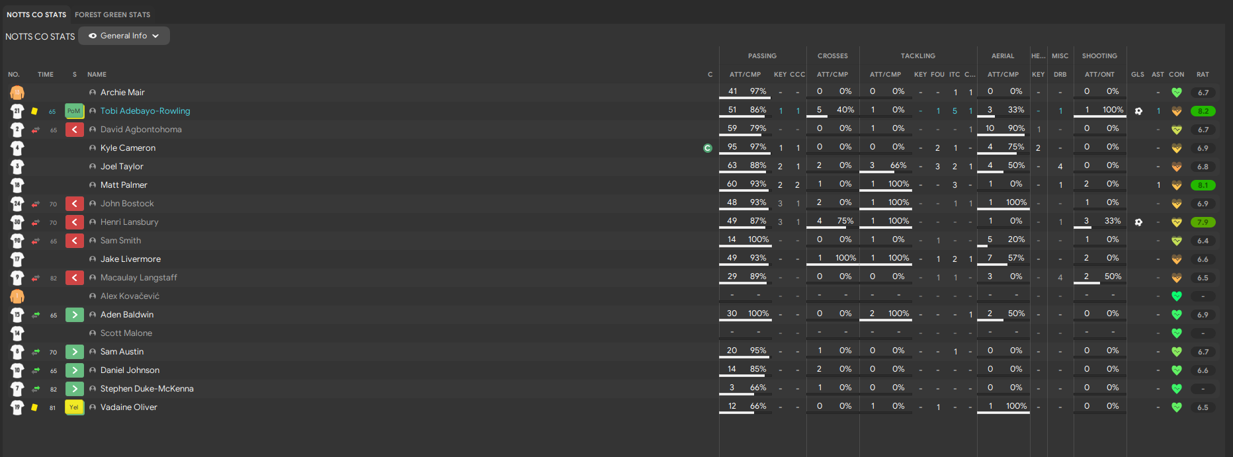The width and height of the screenshot is (1233, 457).
Task: Open Vadaine Oliver's player profile
Action: coord(128,407)
